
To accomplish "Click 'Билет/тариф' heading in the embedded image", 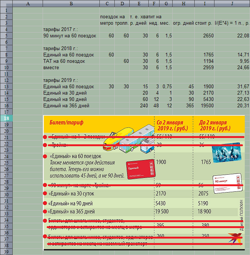I will [66, 122].
